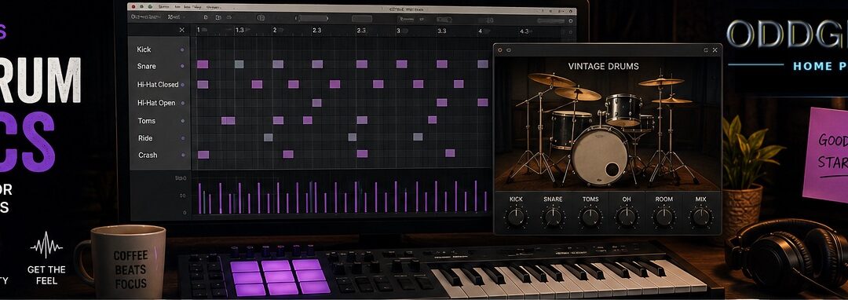
Task: Toggle the Kick track dot
Action: [182, 49]
